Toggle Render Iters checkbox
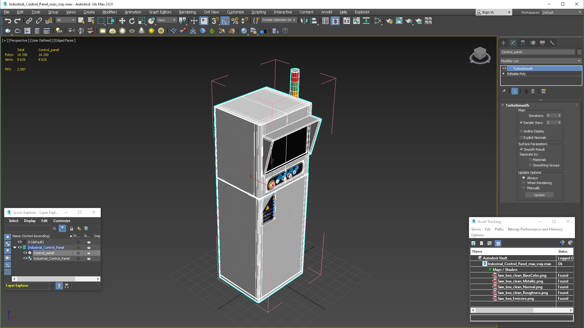This screenshot has width=584, height=328. click(x=521, y=122)
